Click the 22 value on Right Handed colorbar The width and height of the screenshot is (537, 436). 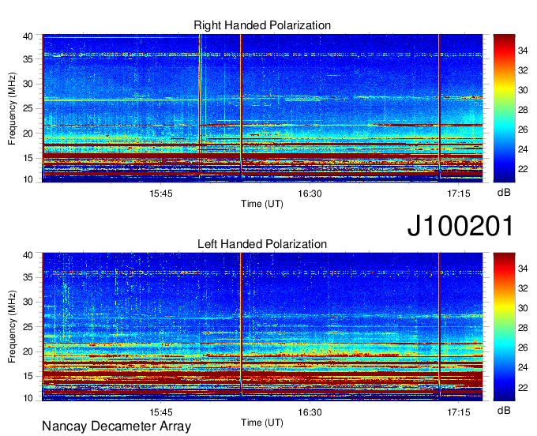click(523, 169)
